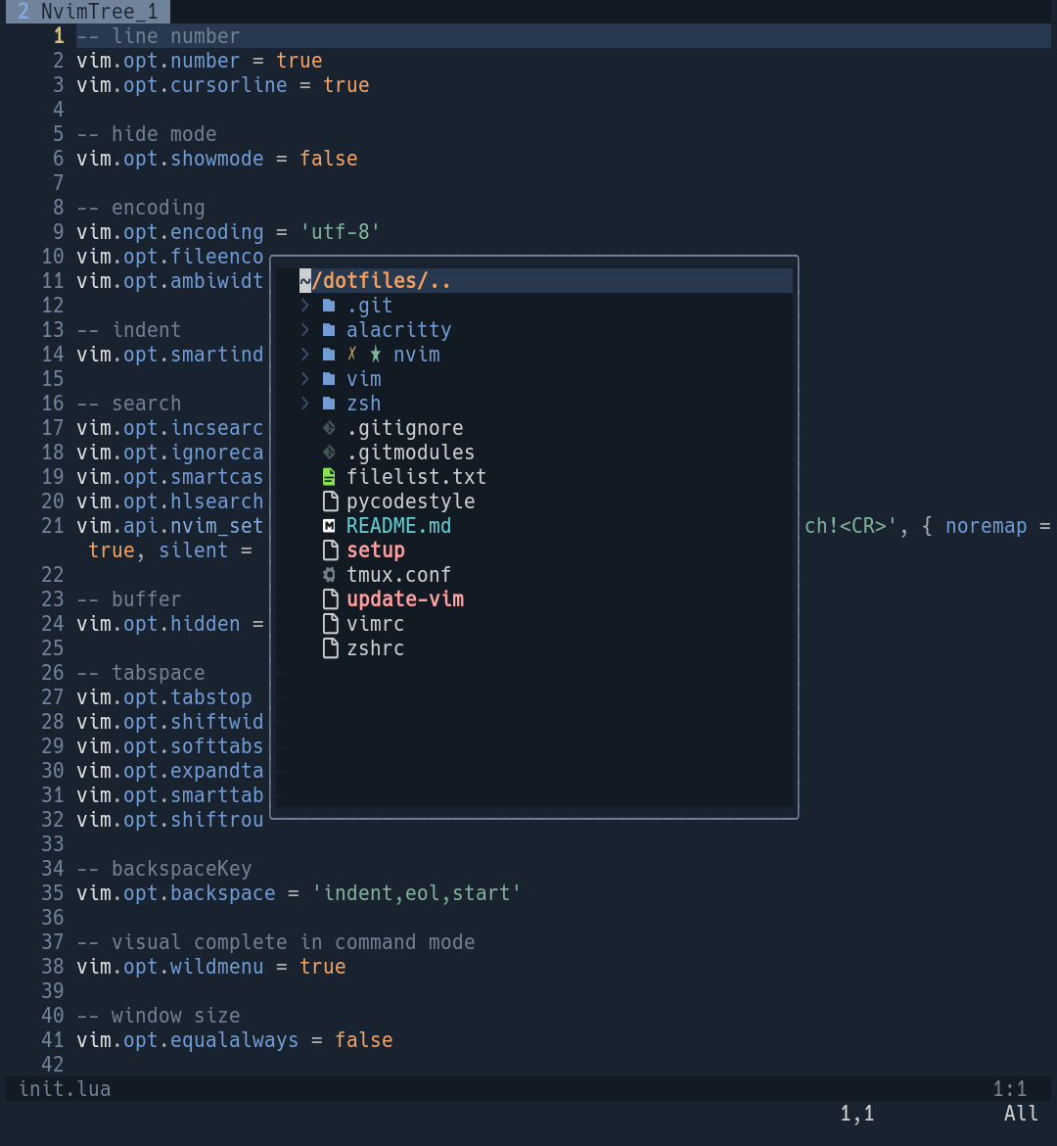Click the alacritty folder icon
Image resolution: width=1057 pixels, height=1146 pixels.
pos(330,330)
